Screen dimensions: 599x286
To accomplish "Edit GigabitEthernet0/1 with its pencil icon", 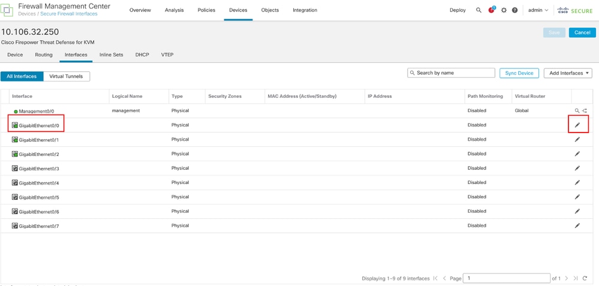I will click(x=577, y=139).
